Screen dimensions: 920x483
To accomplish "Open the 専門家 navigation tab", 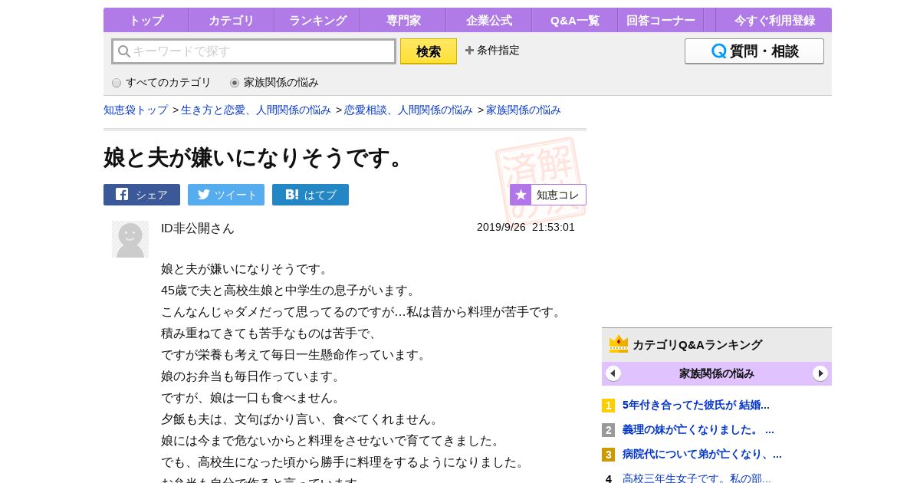I will tap(402, 20).
